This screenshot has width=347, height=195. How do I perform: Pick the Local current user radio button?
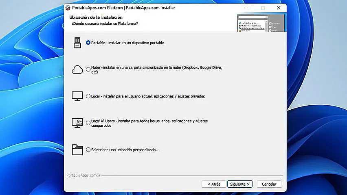pos(88,96)
